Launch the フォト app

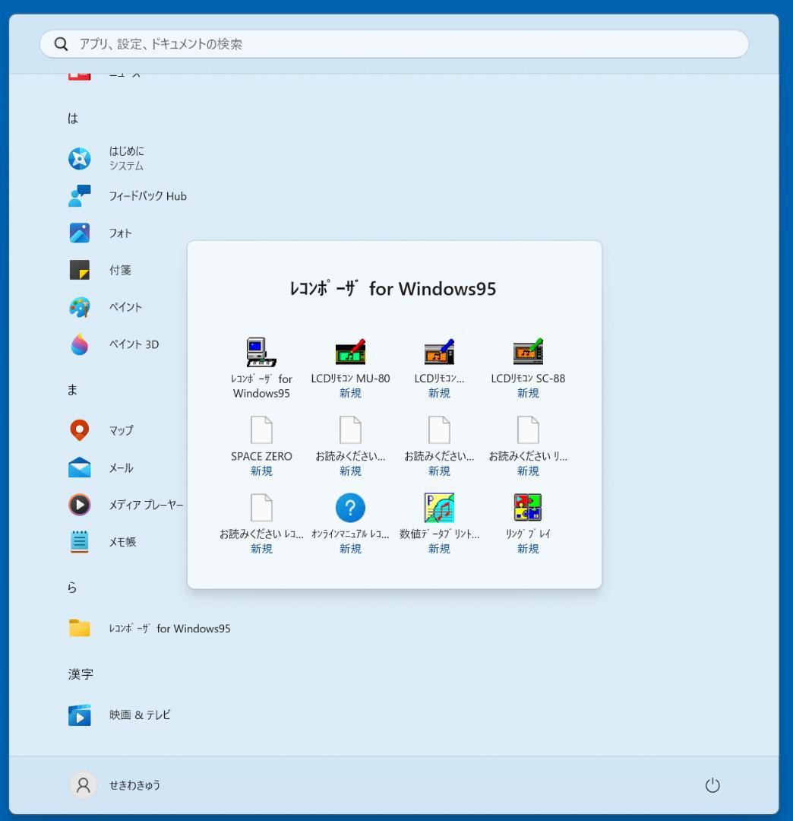pos(120,233)
